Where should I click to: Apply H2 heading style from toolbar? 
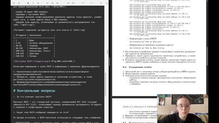pos(52,3)
